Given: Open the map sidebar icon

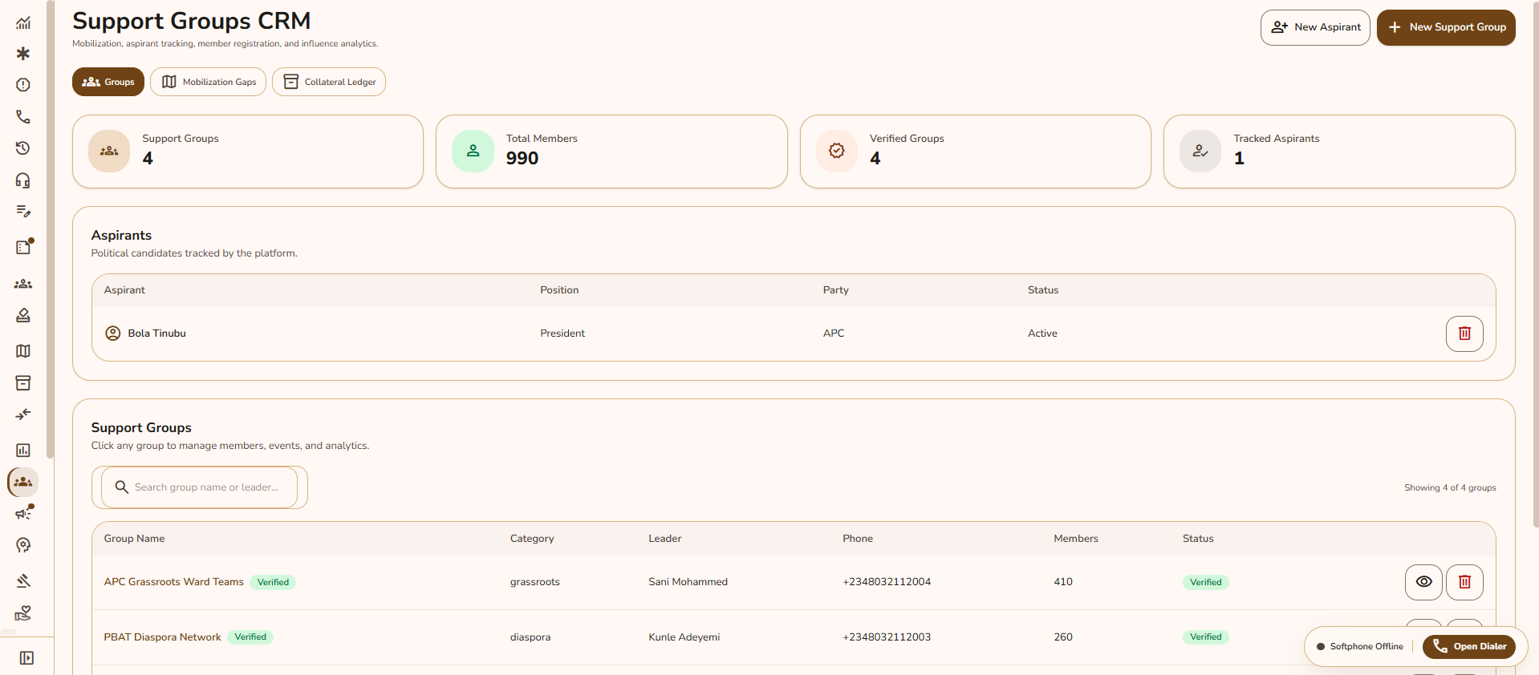Looking at the screenshot, I should coord(23,351).
